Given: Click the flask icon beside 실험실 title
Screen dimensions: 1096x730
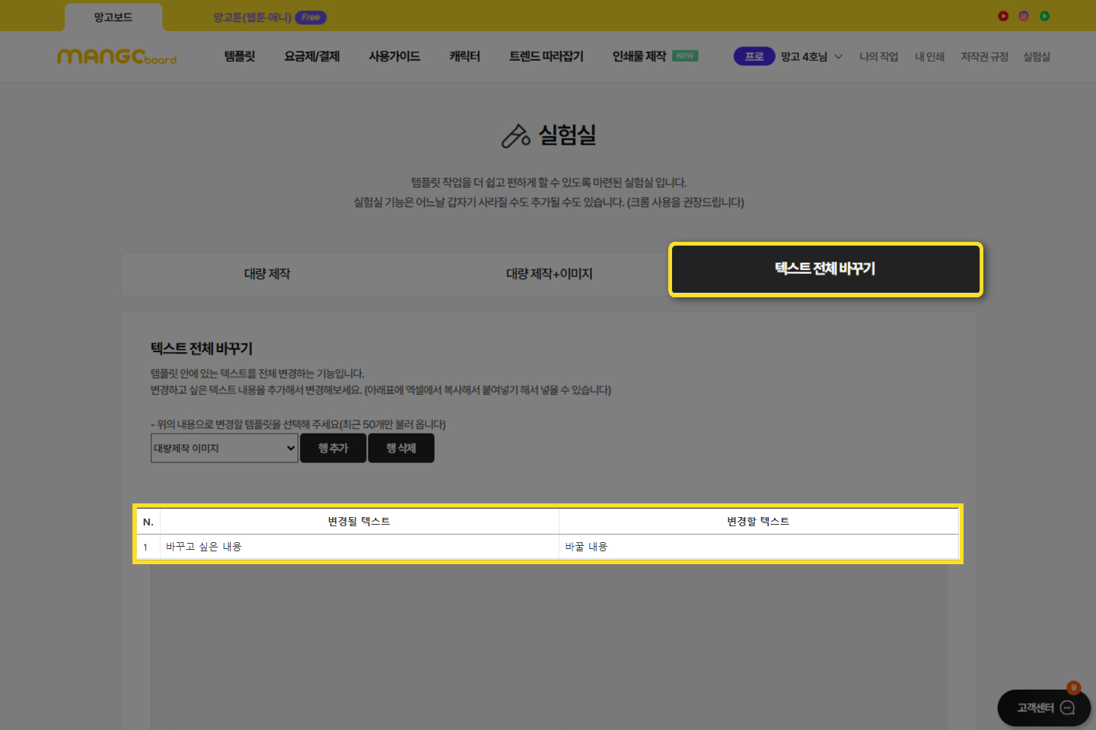Looking at the screenshot, I should tap(515, 136).
